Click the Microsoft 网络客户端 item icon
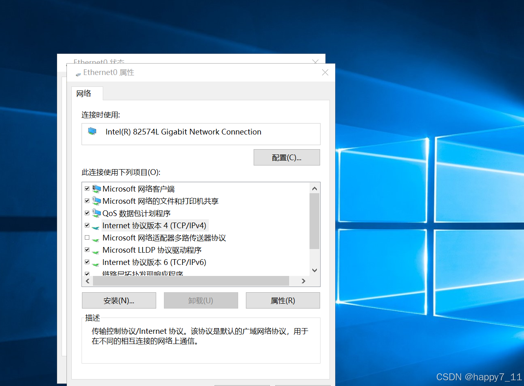The width and height of the screenshot is (524, 386). click(x=96, y=189)
